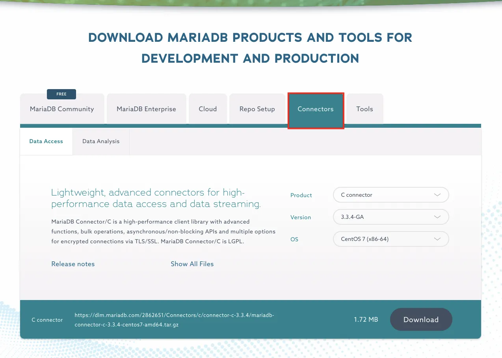Click the Lightweight, advanced connectors heading
Image resolution: width=502 pixels, height=358 pixels.
(x=156, y=198)
